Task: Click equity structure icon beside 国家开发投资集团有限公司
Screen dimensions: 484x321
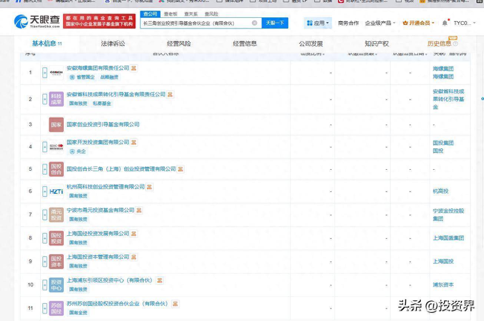Action: (134, 142)
